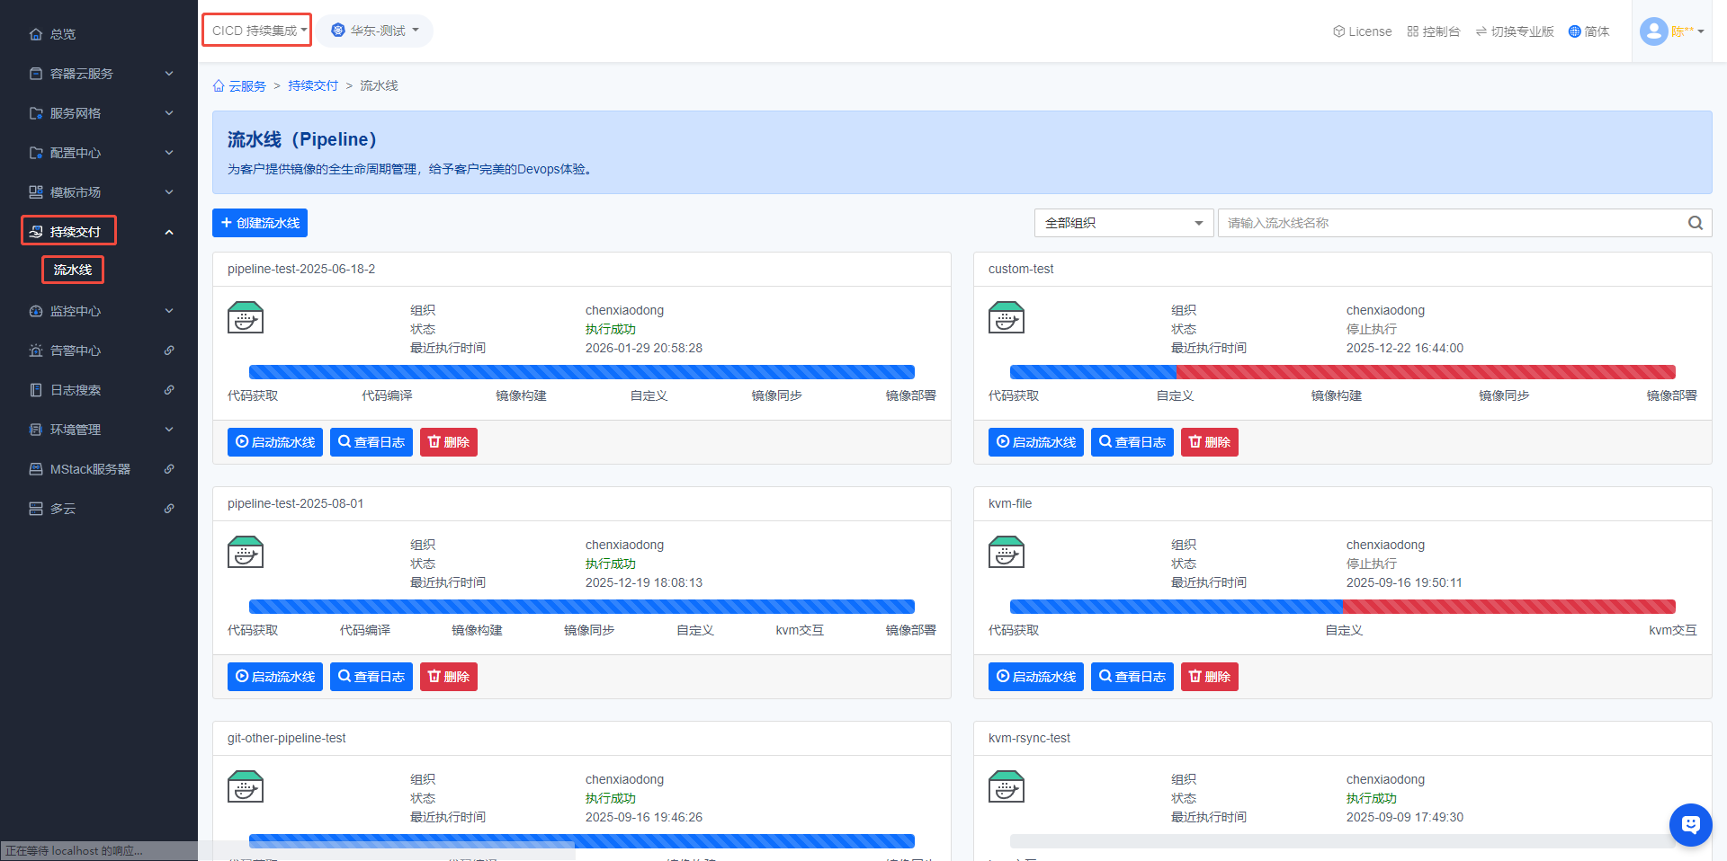Click the search magnifier icon in pipeline search
This screenshot has width=1727, height=861.
point(1695,223)
